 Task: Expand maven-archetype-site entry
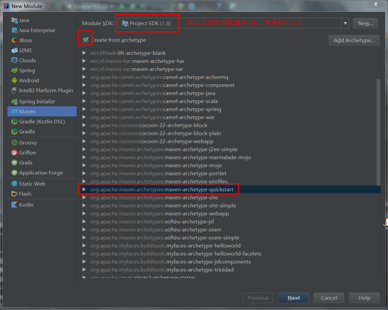84,197
